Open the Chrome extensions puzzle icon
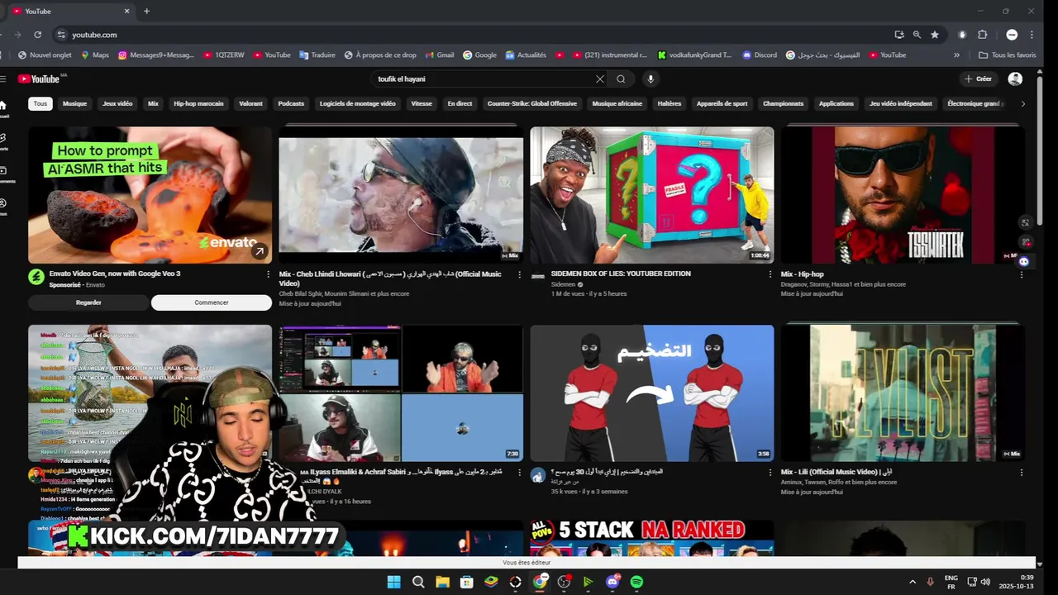This screenshot has width=1058, height=595. click(x=982, y=35)
